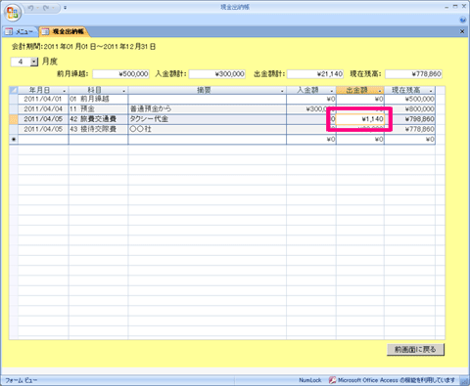Click the ¥798,860 balance cell
The height and width of the screenshot is (386, 470).
[410, 119]
